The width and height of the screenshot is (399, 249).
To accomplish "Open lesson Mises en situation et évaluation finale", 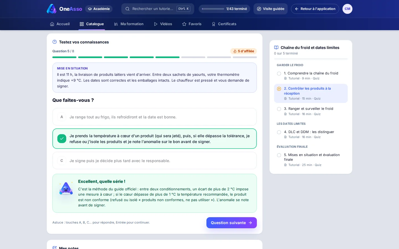I will tap(311, 160).
